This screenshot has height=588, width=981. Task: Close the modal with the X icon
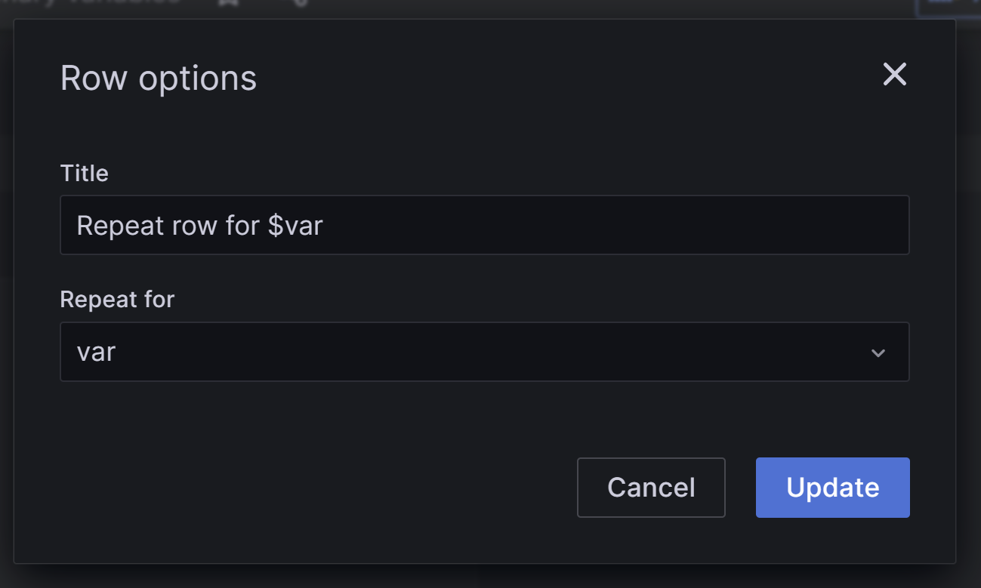pyautogui.click(x=894, y=74)
